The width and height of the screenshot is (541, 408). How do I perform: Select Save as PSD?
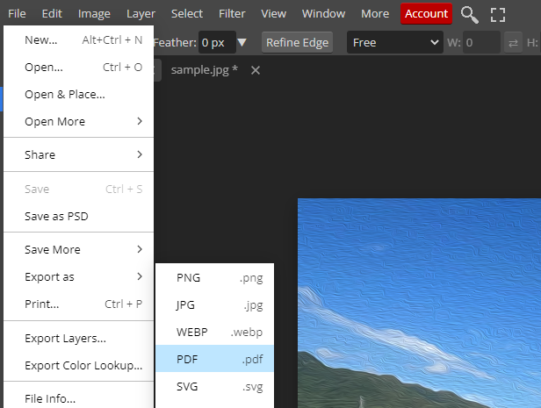[56, 216]
